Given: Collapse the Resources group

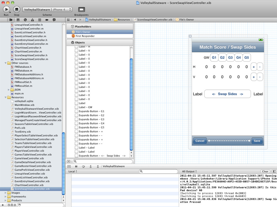Looking at the screenshot, I should point(5,97).
